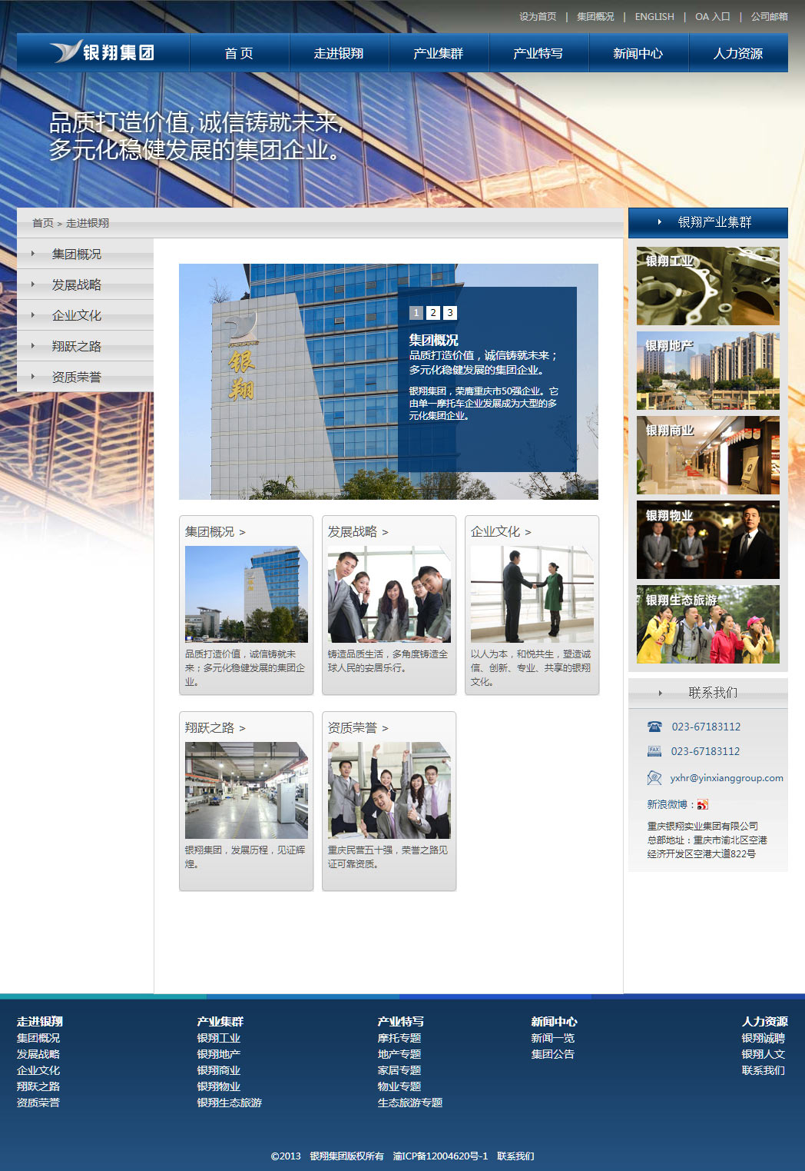Open footer link 发展战略
805x1171 pixels.
[38, 1054]
